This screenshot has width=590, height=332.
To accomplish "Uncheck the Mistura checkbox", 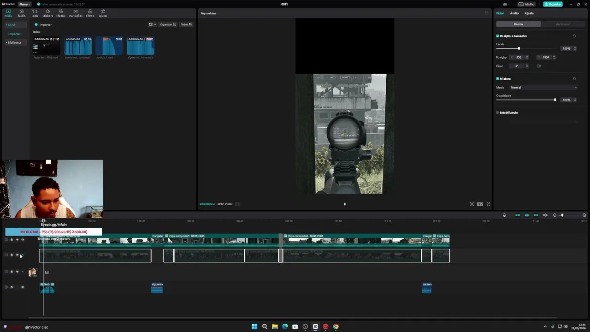I will coord(498,79).
